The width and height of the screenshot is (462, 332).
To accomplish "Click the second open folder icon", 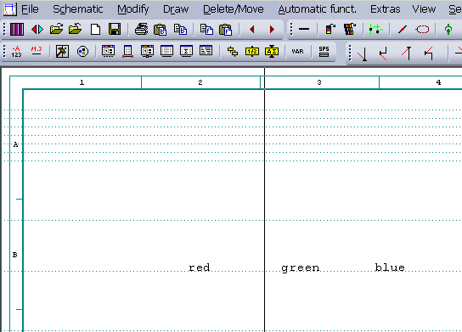I will click(x=75, y=29).
